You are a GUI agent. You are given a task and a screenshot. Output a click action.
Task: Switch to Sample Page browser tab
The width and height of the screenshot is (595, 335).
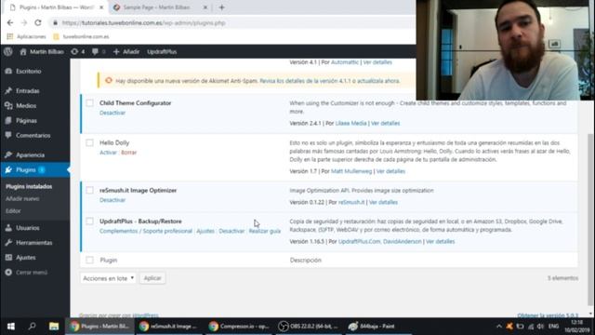(157, 7)
